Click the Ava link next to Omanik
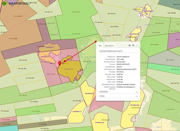 coord(137,92)
